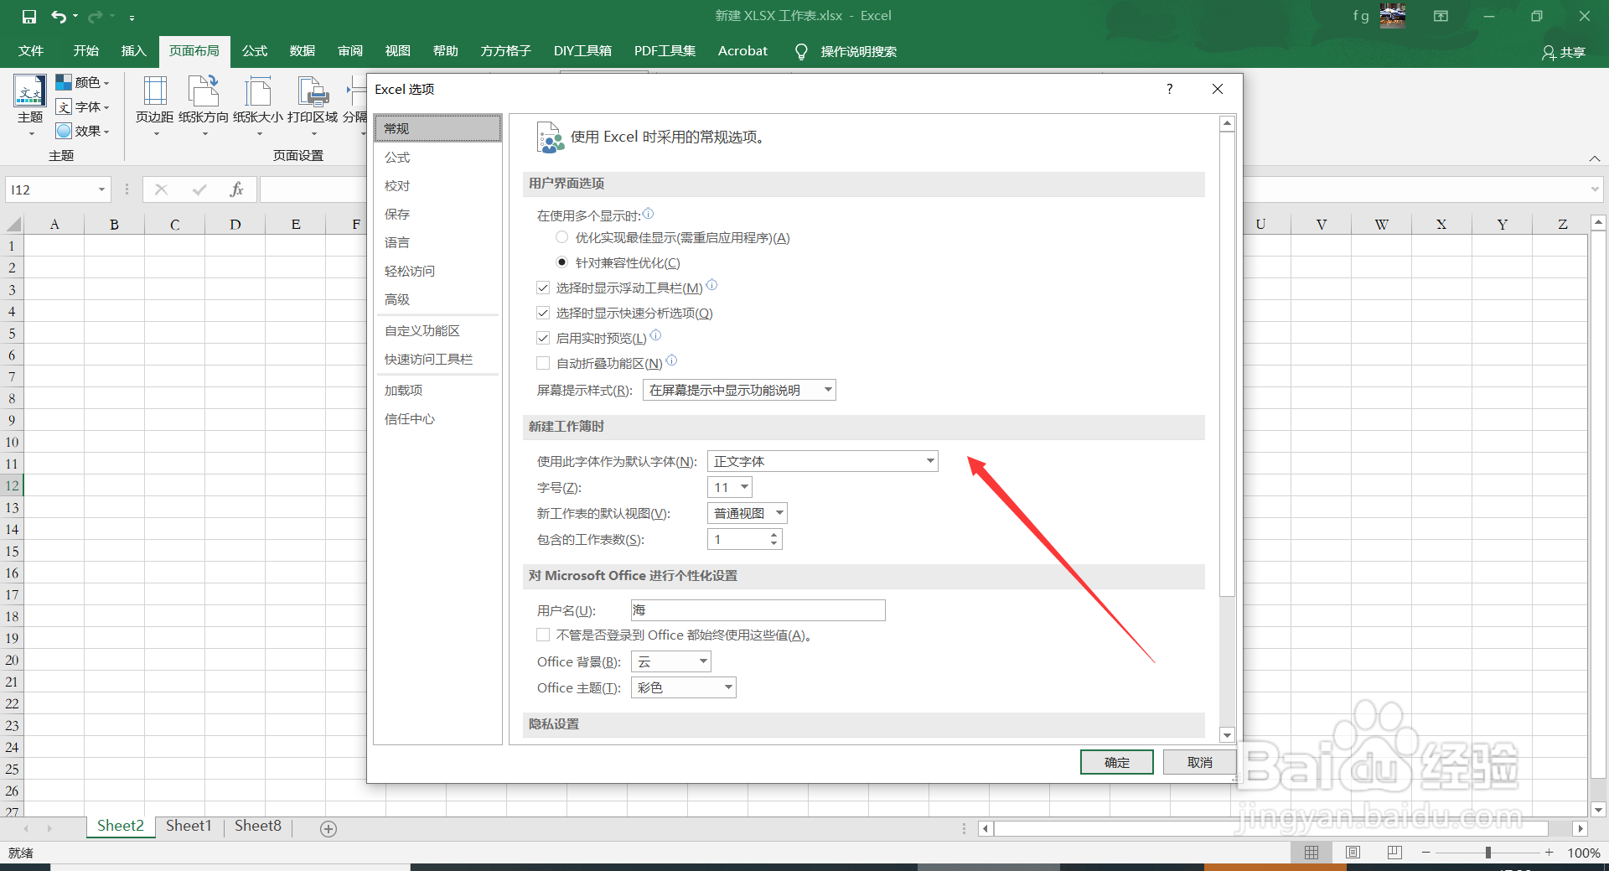Switch to the 开始 ribbon tab

pos(85,51)
